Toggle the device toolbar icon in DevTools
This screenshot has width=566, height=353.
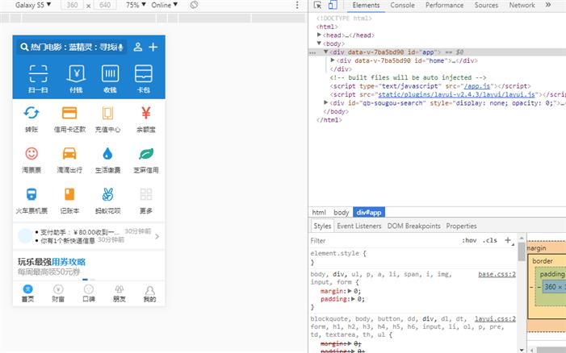(x=333, y=5)
